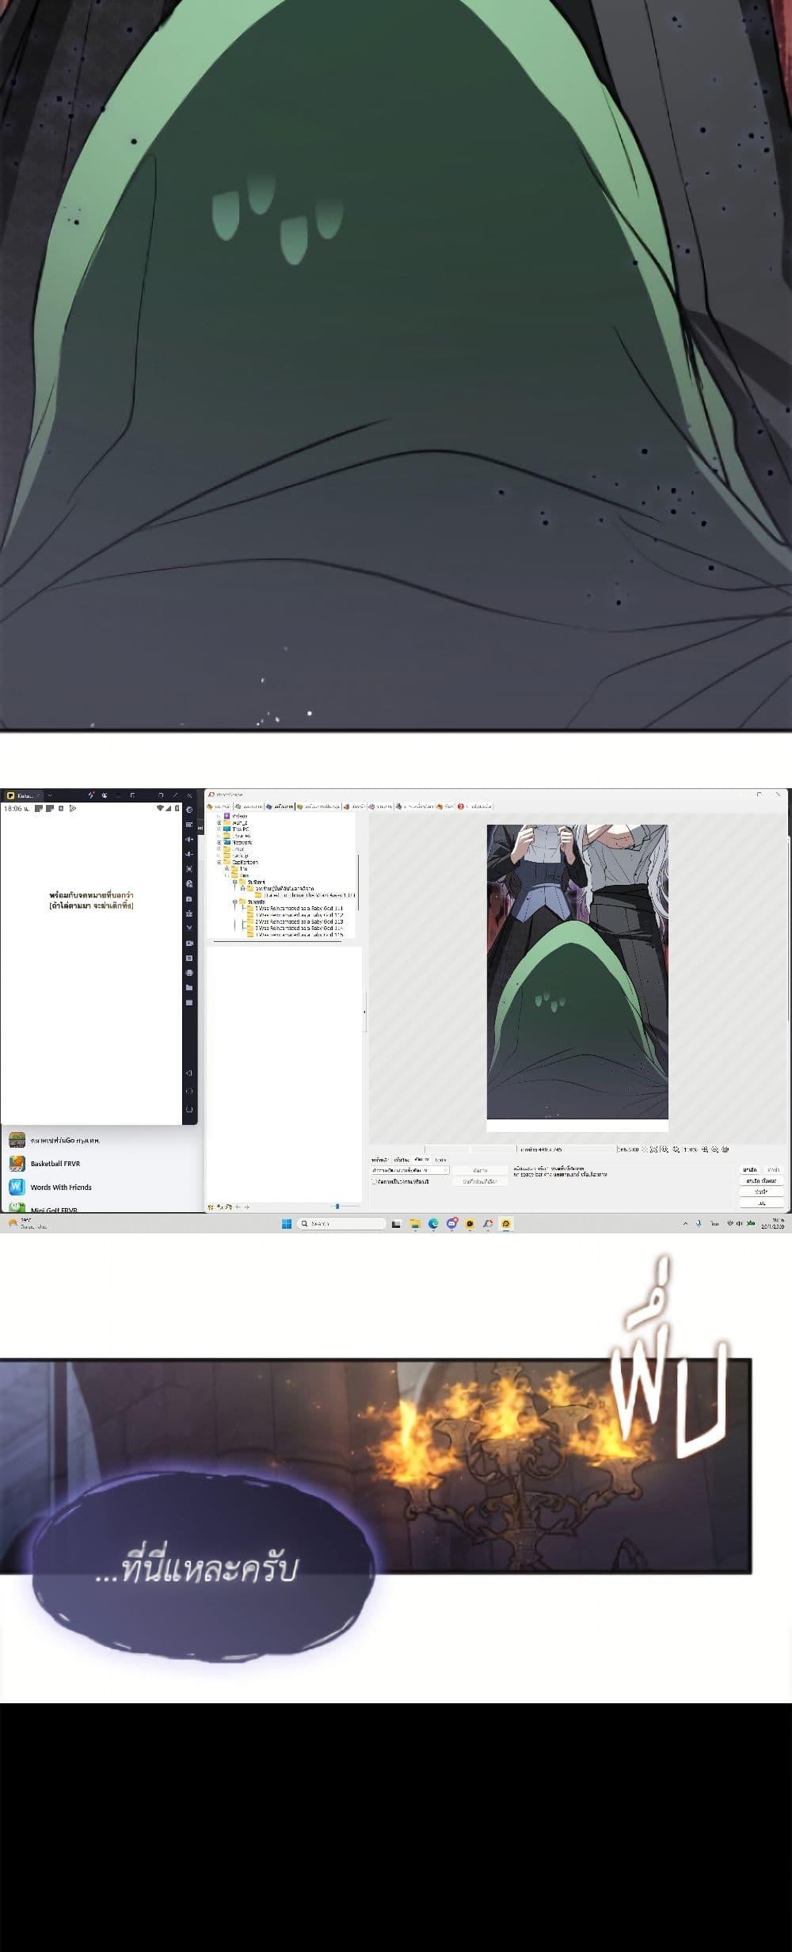Open Basketball FRVR game icon
The width and height of the screenshot is (792, 1952).
(17, 1163)
